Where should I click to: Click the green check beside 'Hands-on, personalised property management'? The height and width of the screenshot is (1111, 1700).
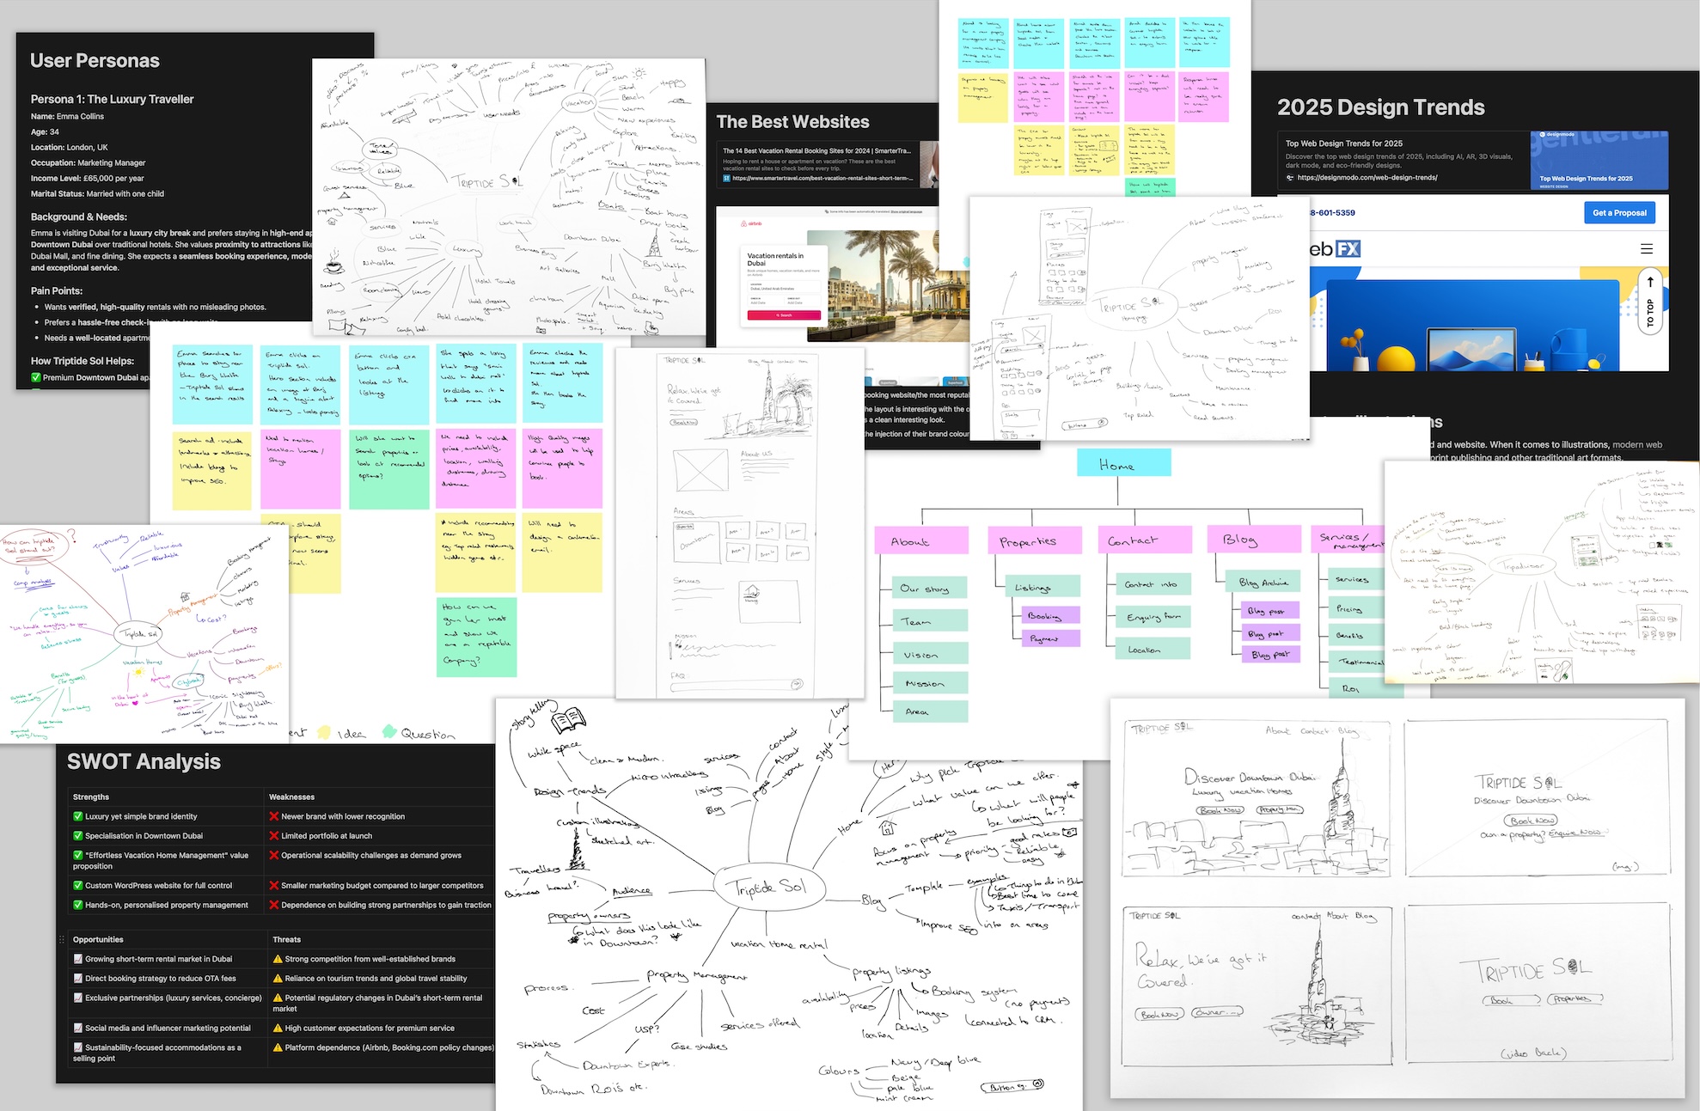coord(78,905)
